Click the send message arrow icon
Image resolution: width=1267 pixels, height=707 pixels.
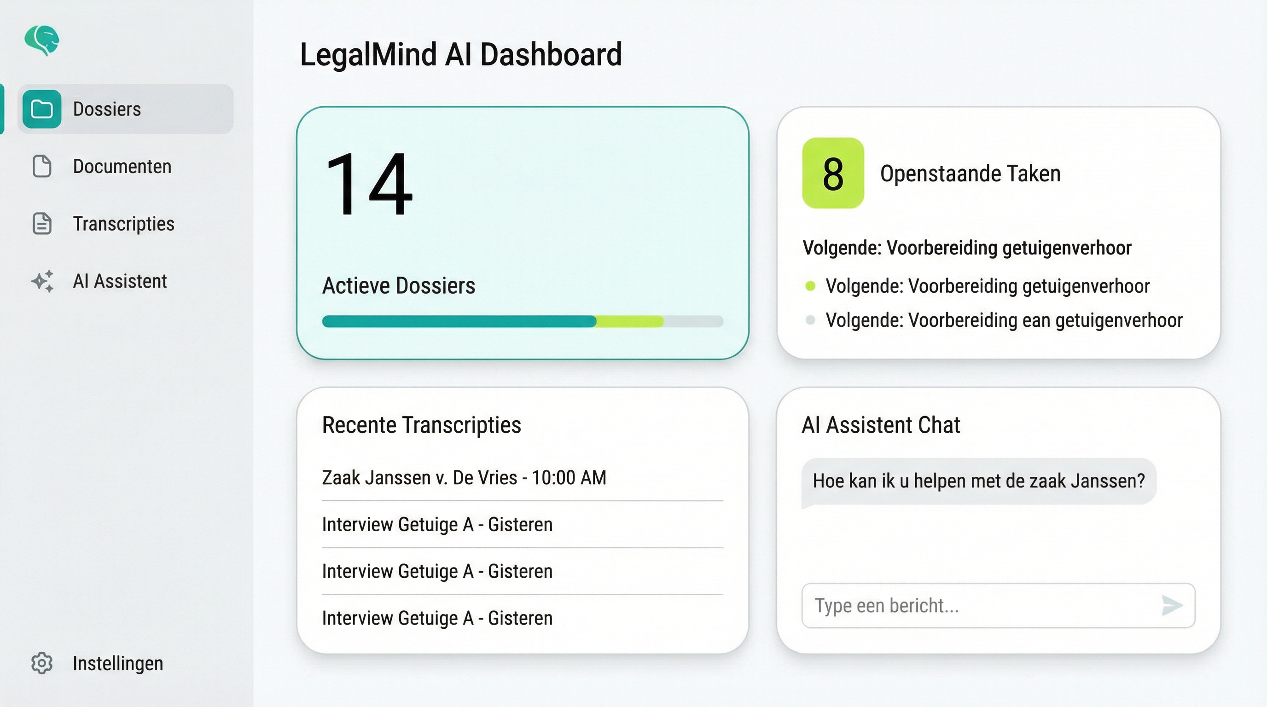tap(1173, 606)
